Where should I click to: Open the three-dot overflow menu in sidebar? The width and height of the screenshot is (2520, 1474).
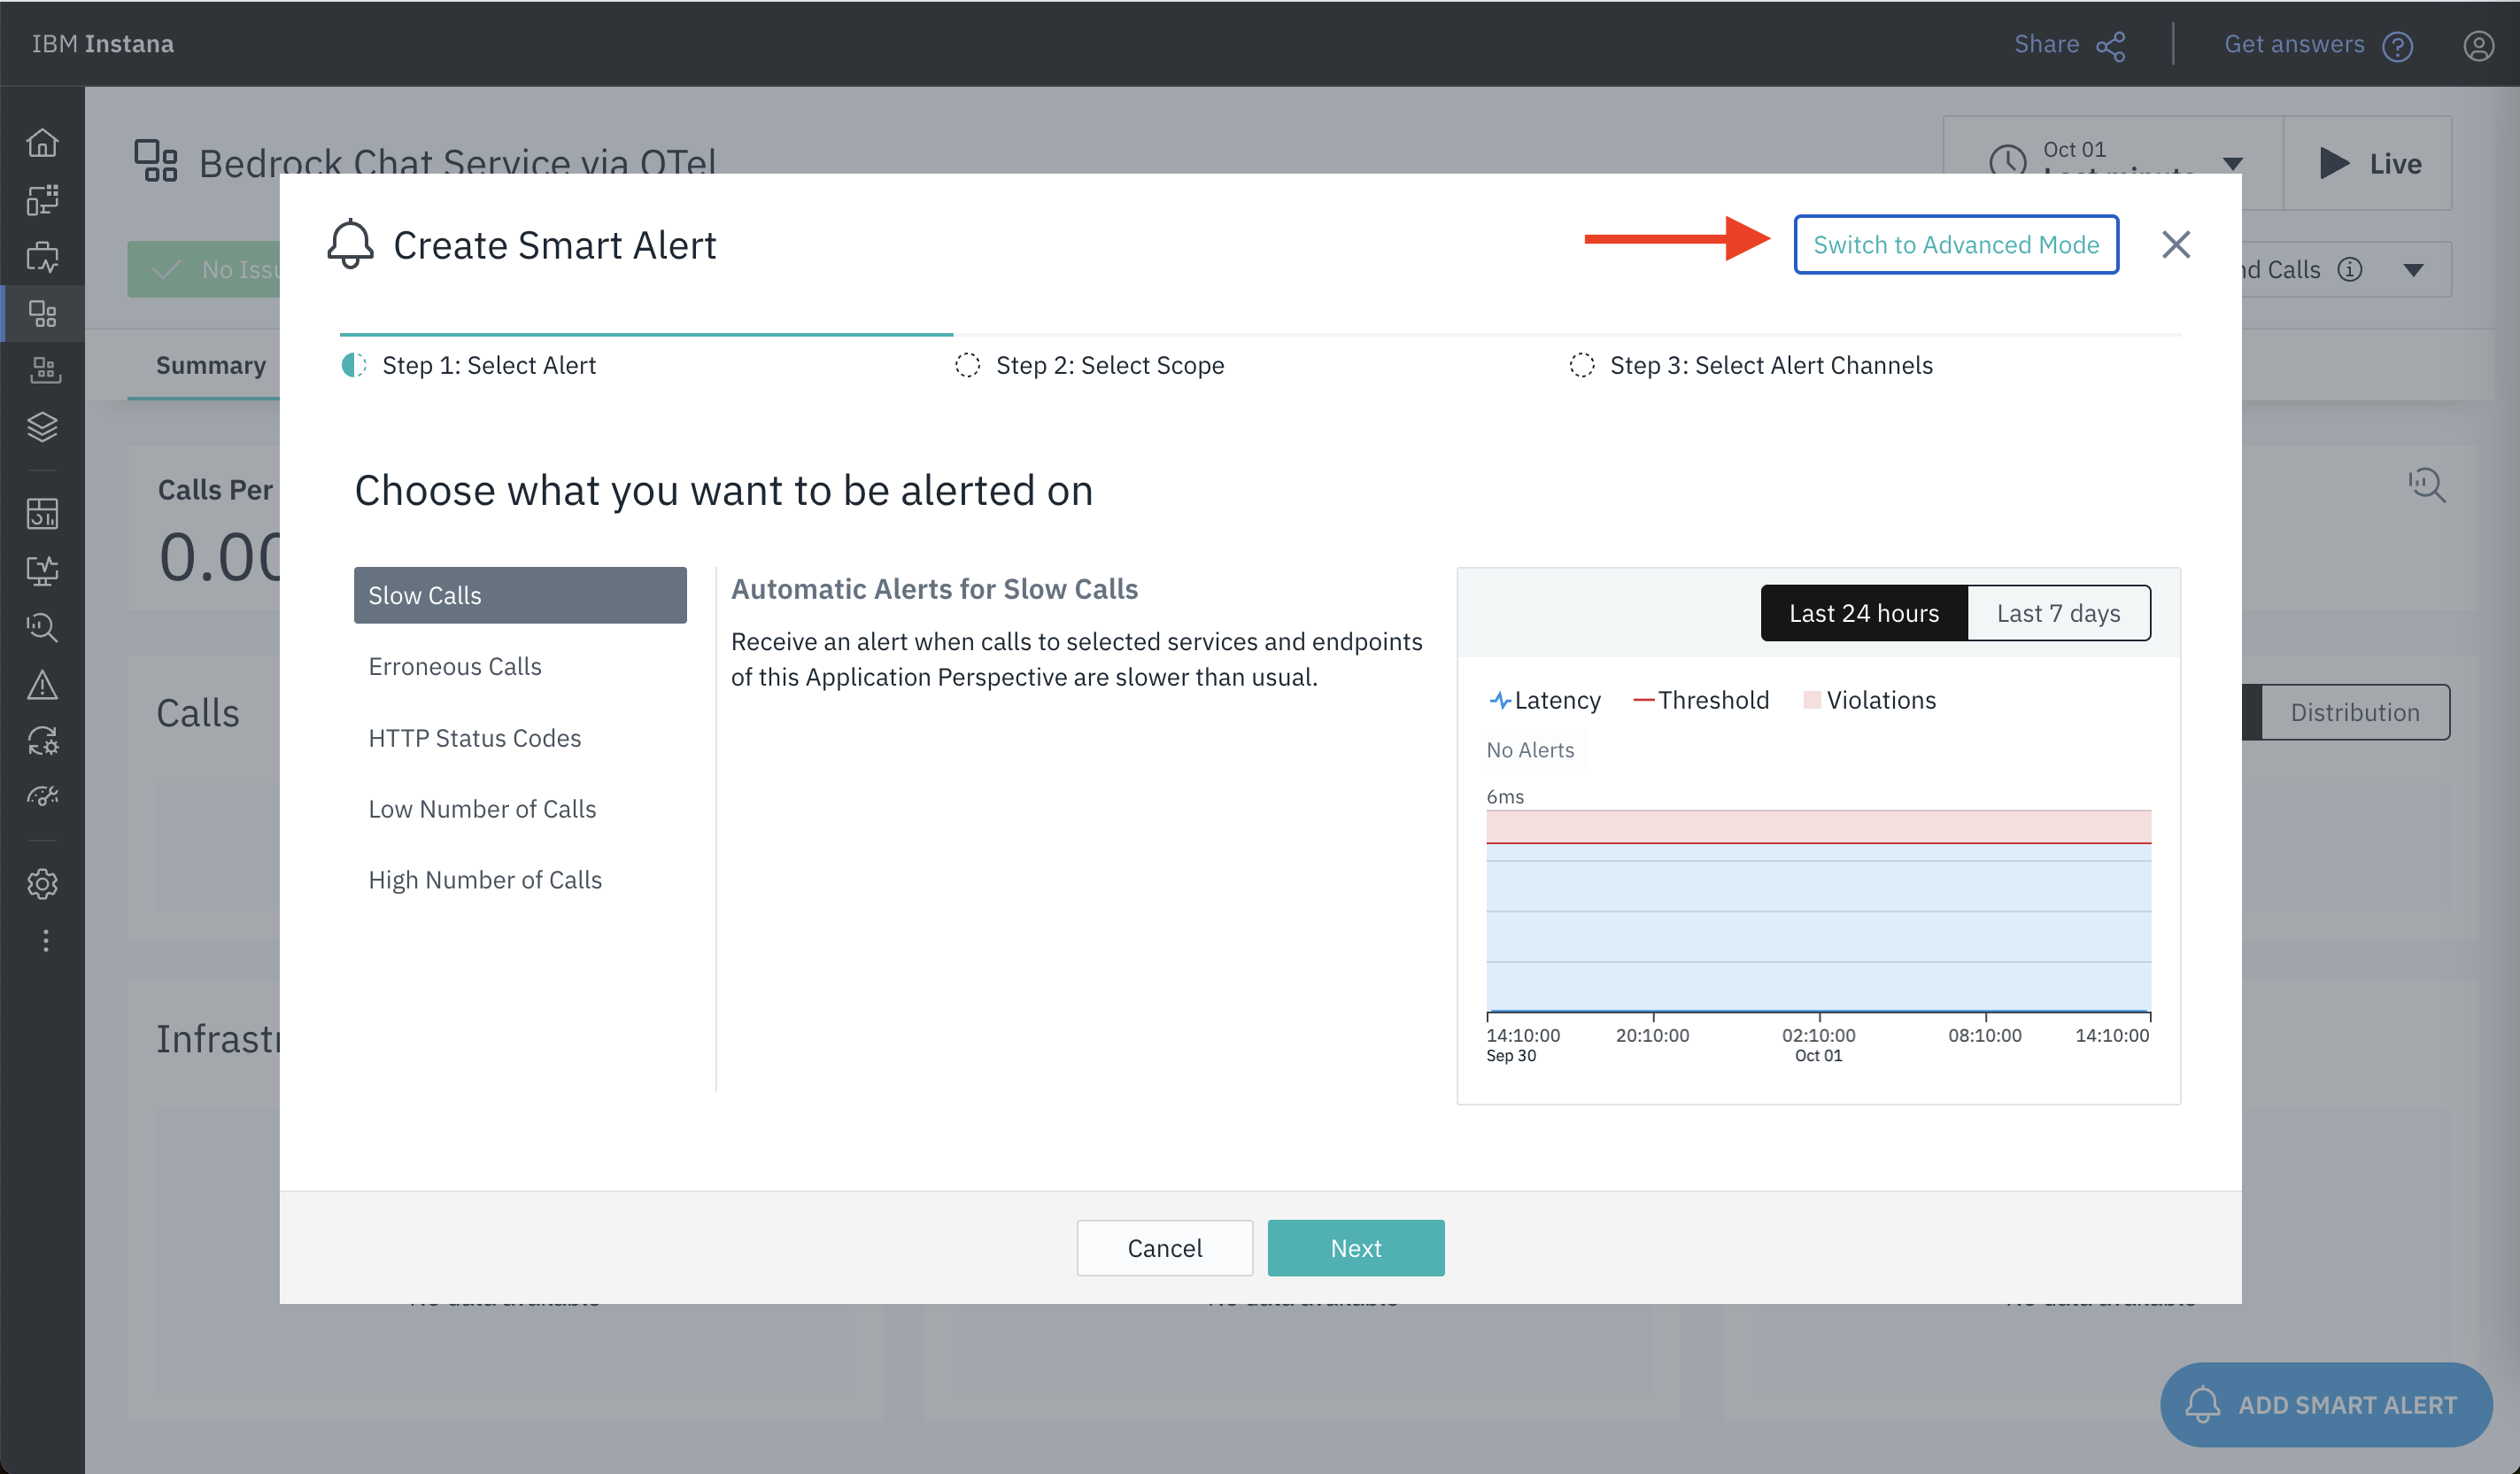[x=44, y=939]
